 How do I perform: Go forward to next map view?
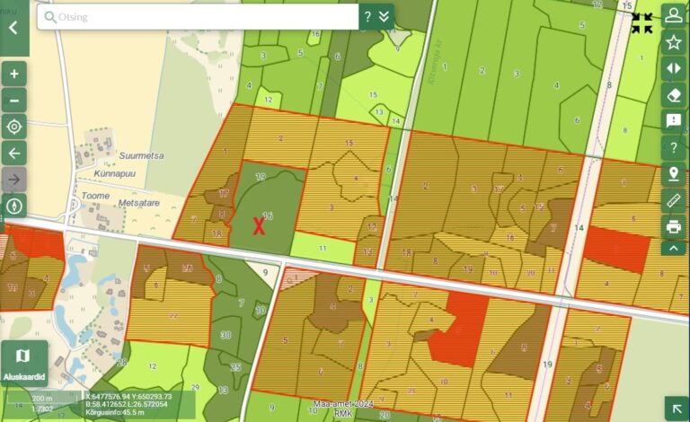click(x=13, y=180)
